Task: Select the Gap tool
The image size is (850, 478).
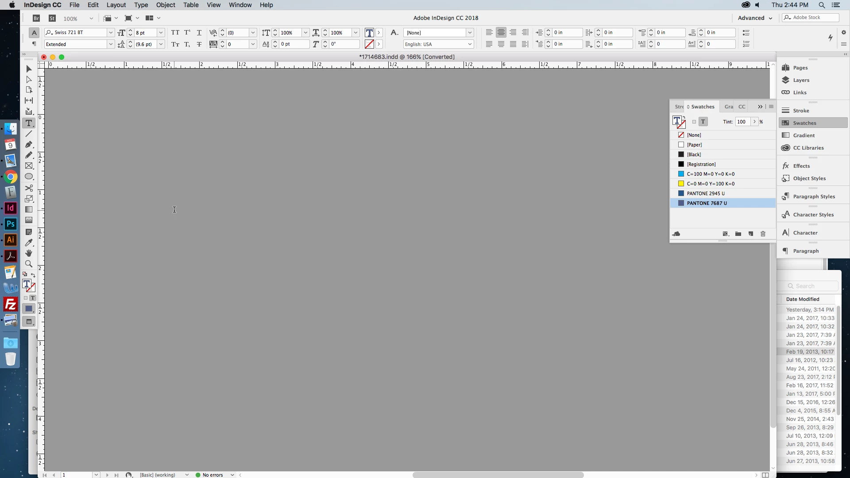Action: (x=29, y=100)
